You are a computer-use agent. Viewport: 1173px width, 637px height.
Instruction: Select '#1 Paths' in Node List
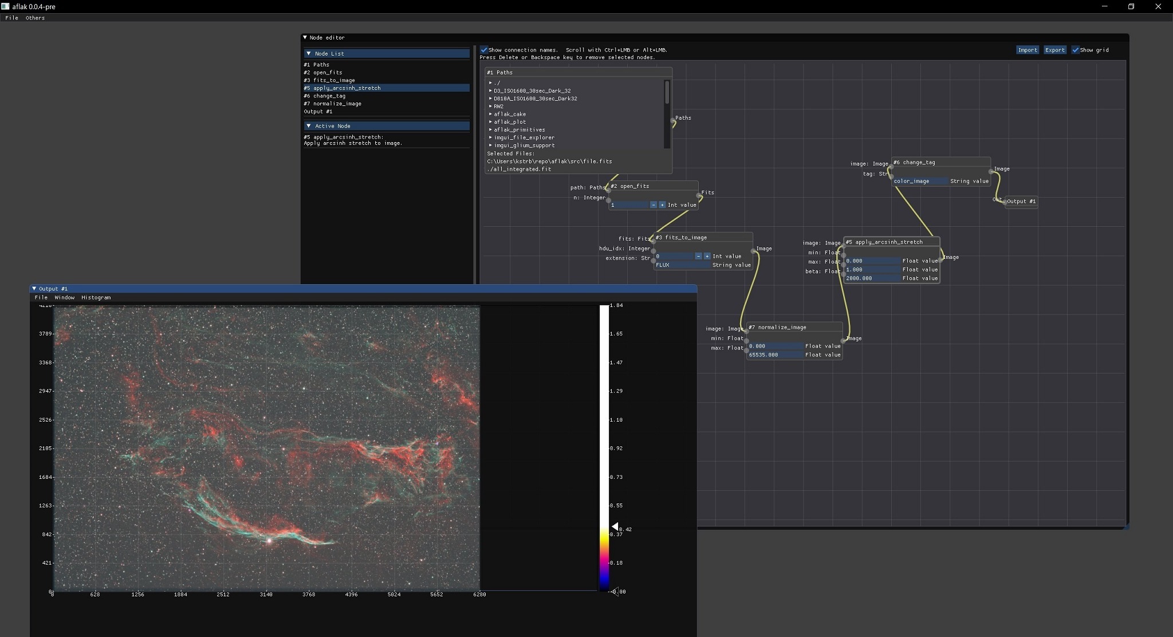point(387,65)
